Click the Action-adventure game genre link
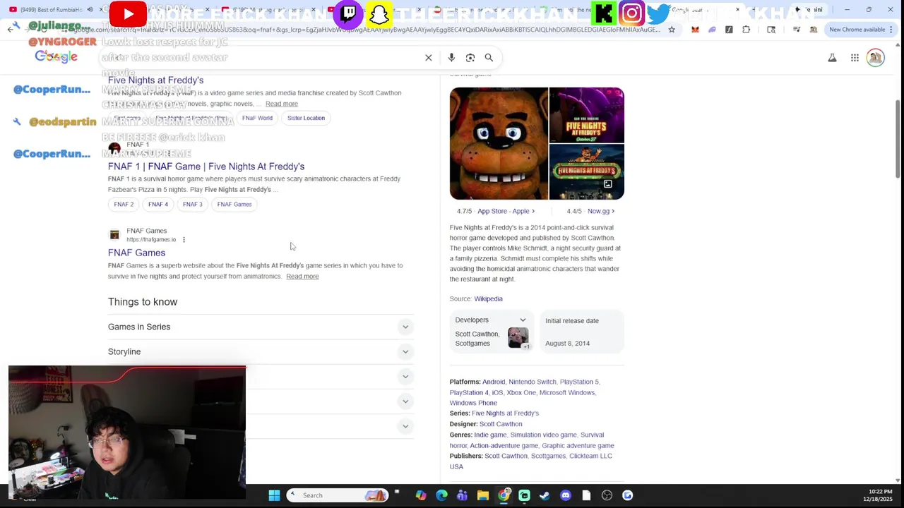 [504, 445]
